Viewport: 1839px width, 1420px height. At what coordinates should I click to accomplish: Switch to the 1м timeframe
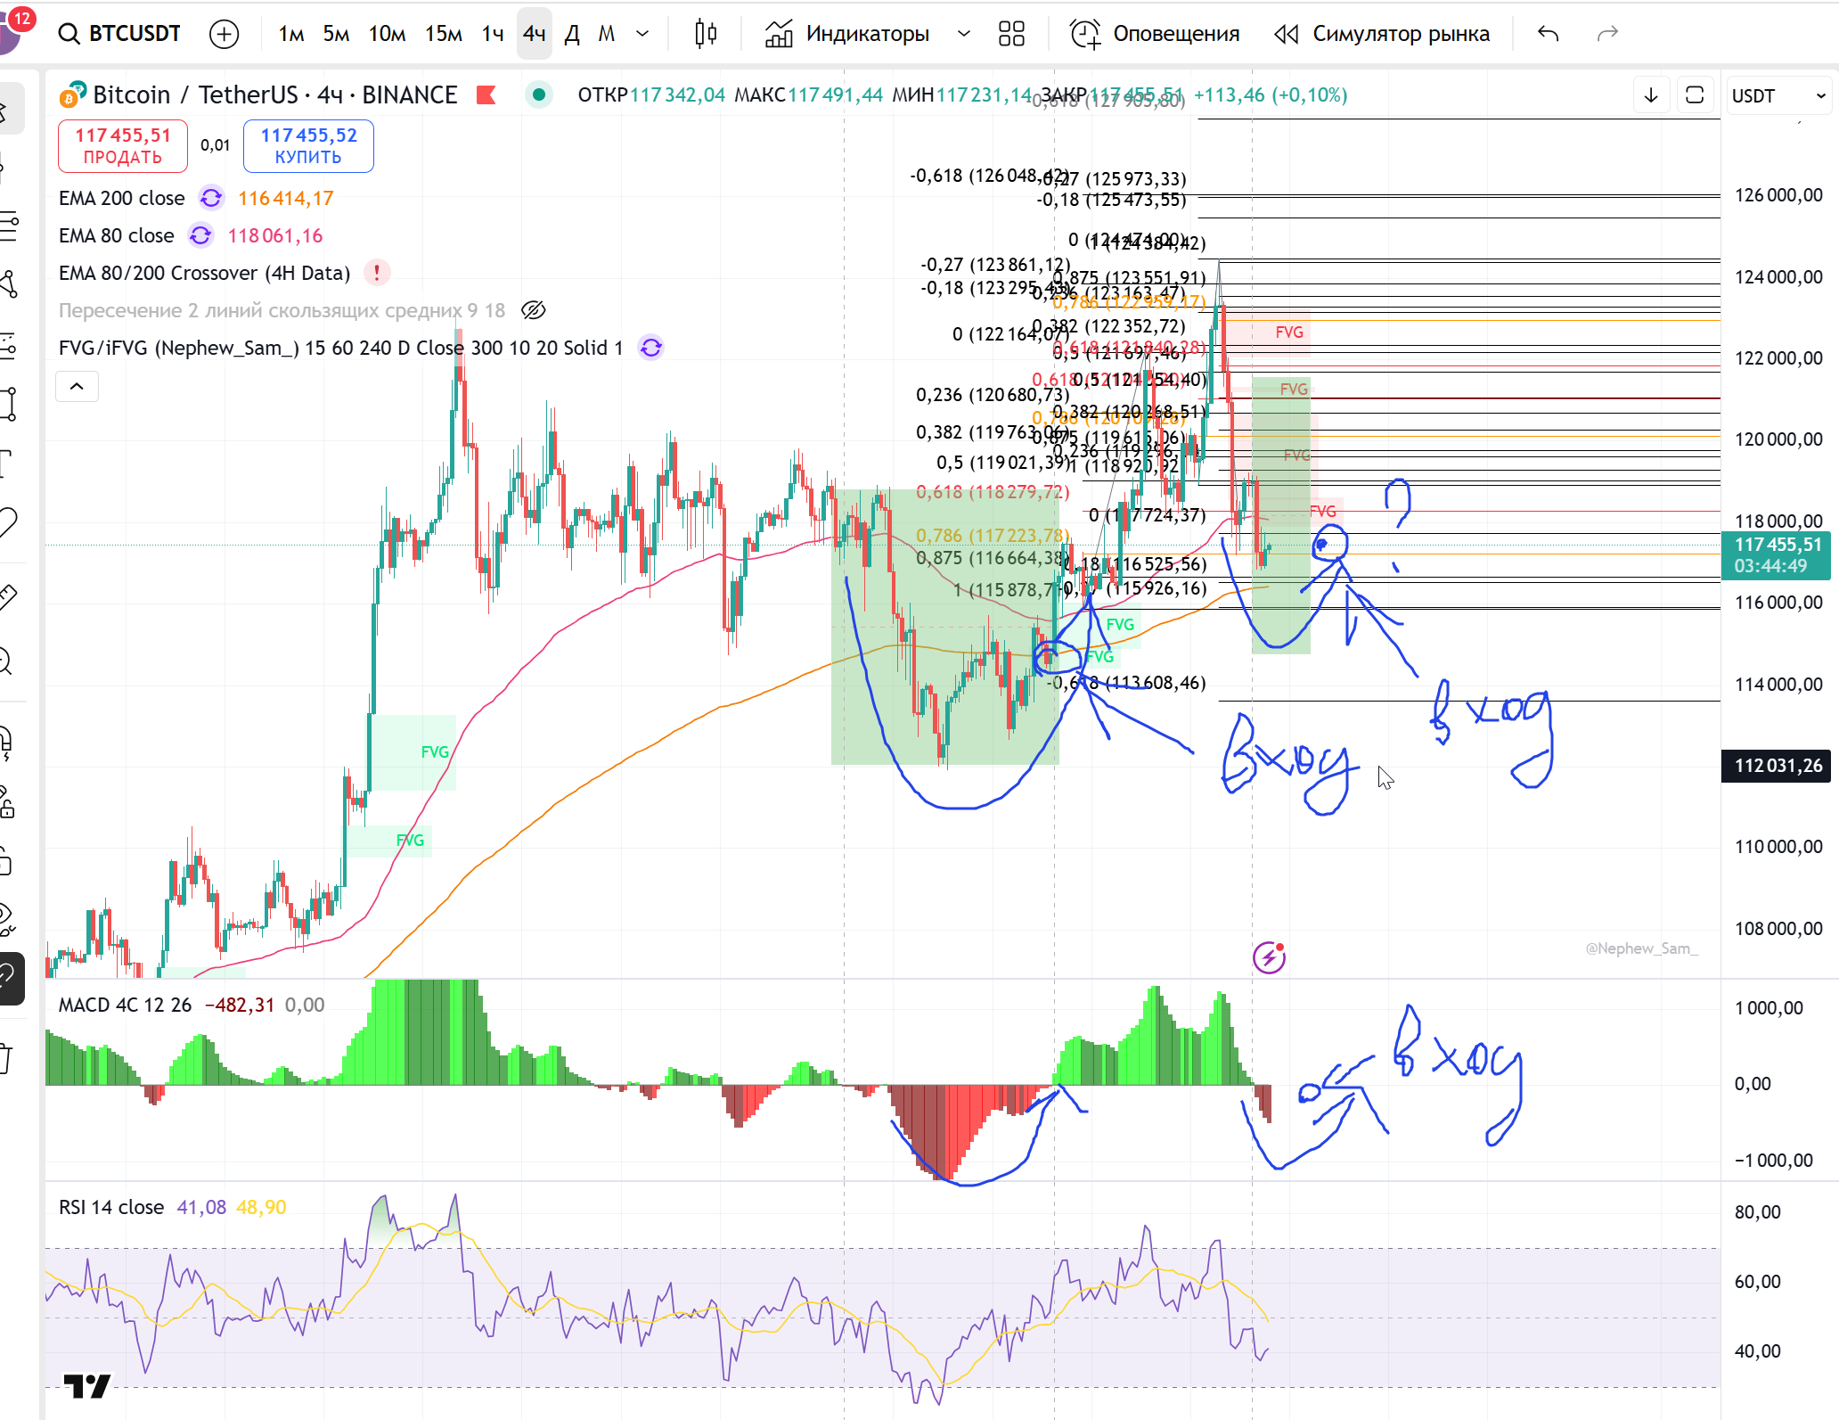coord(290,34)
